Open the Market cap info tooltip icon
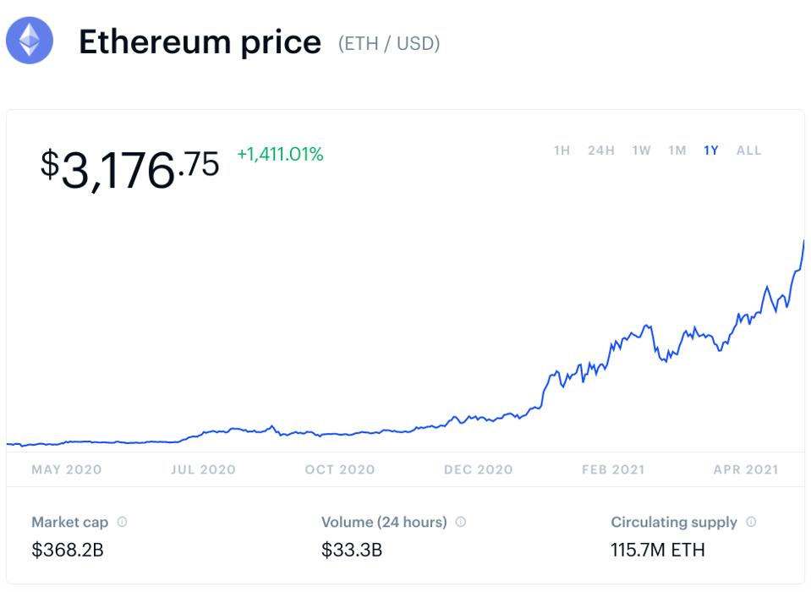Image resolution: width=811 pixels, height=592 pixels. coord(123,522)
